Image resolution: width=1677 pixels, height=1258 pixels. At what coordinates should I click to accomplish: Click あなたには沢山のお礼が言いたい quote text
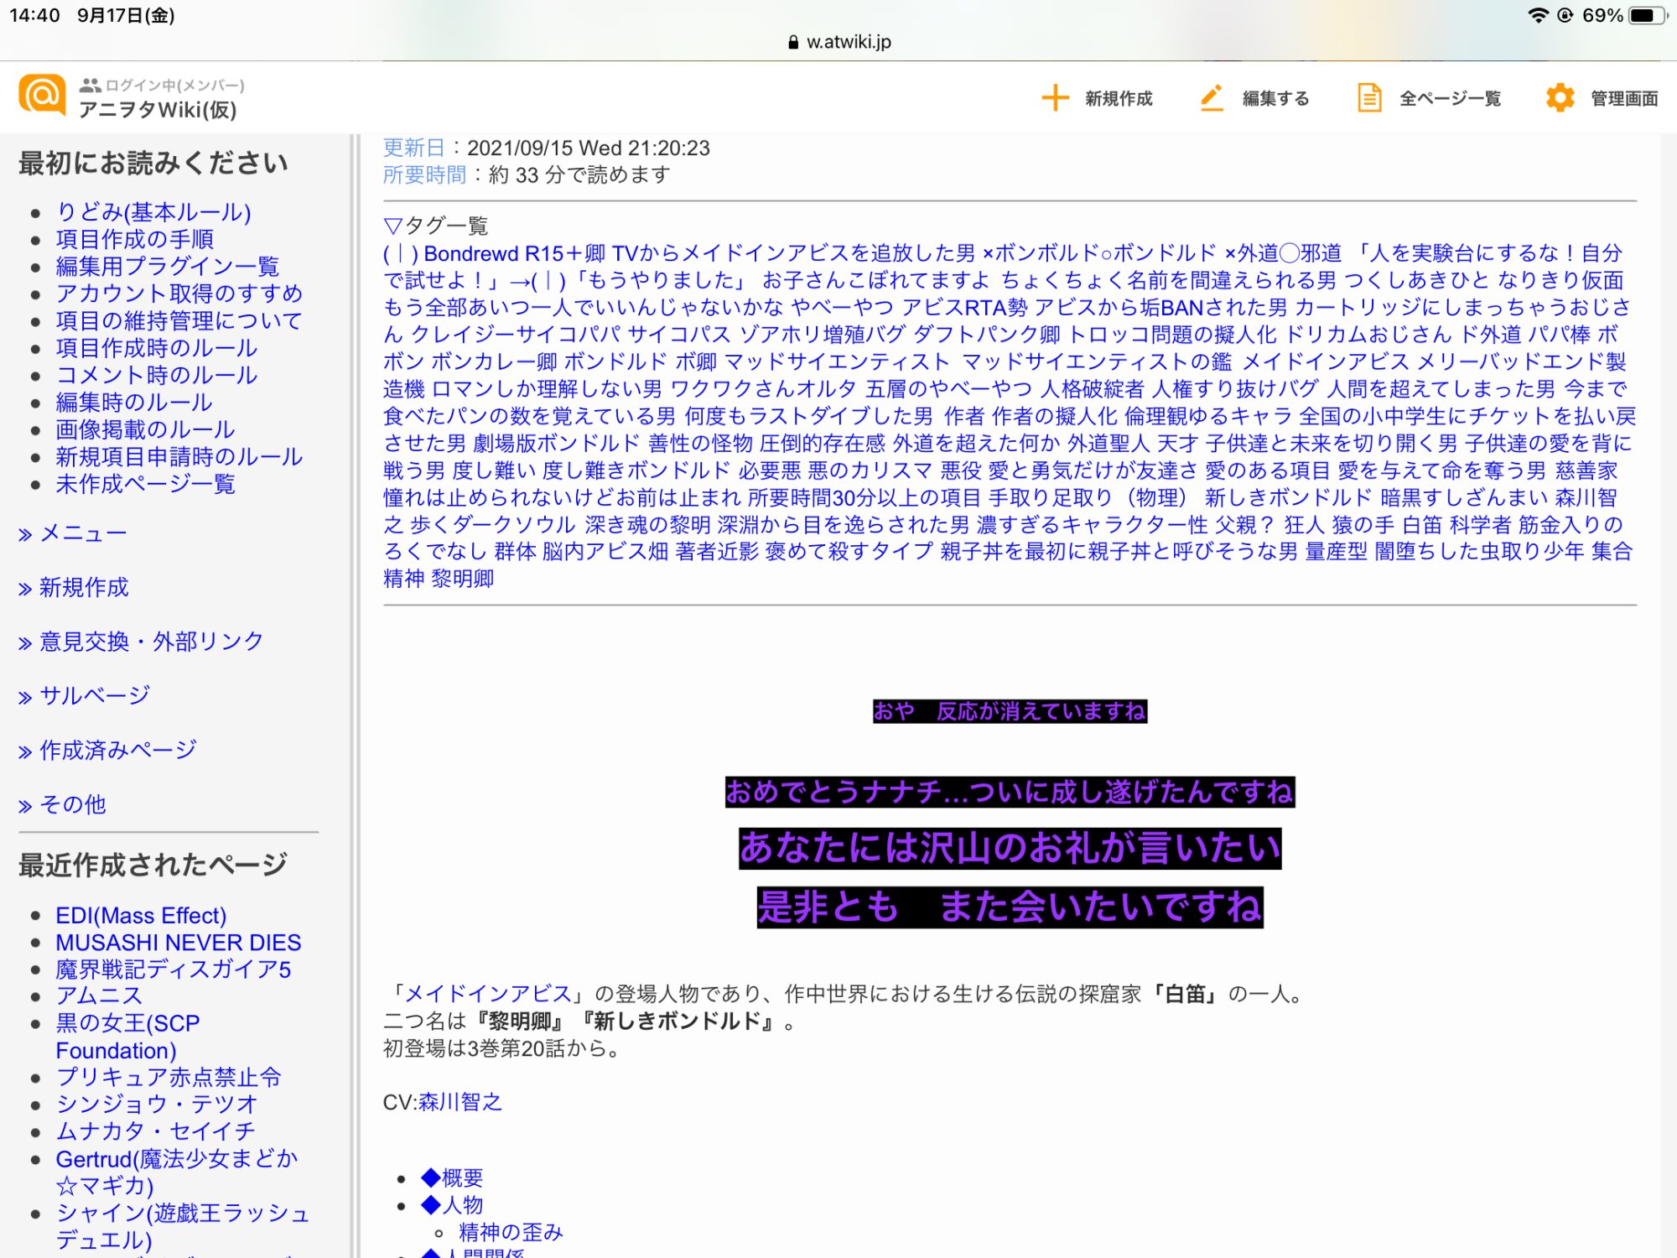(x=1010, y=849)
